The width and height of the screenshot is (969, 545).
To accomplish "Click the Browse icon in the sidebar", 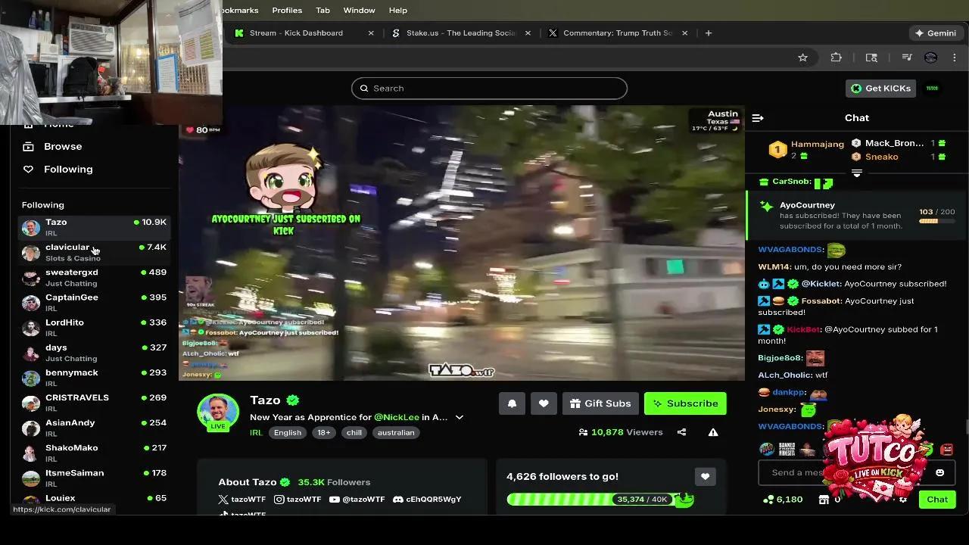I will point(28,146).
